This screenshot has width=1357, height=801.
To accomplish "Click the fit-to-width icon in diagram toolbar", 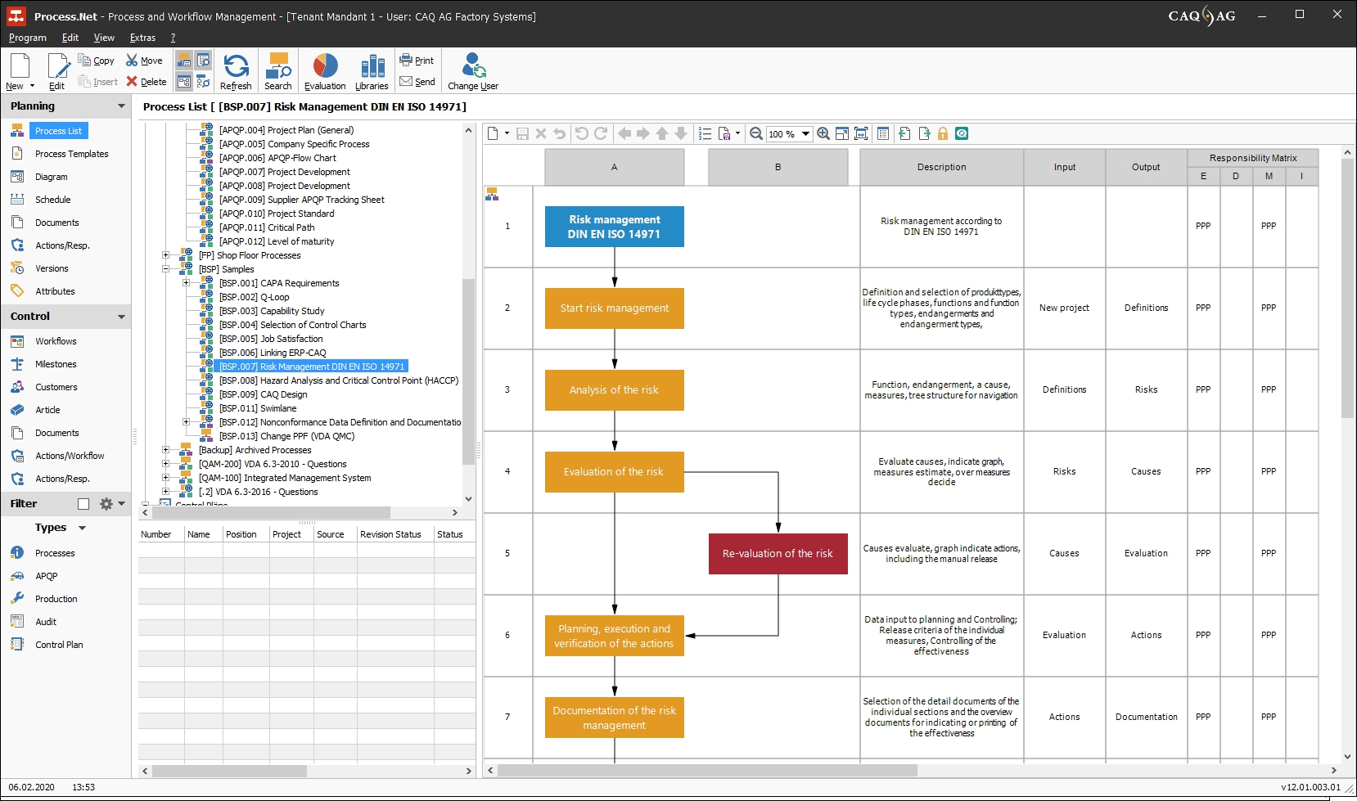I will [x=861, y=133].
